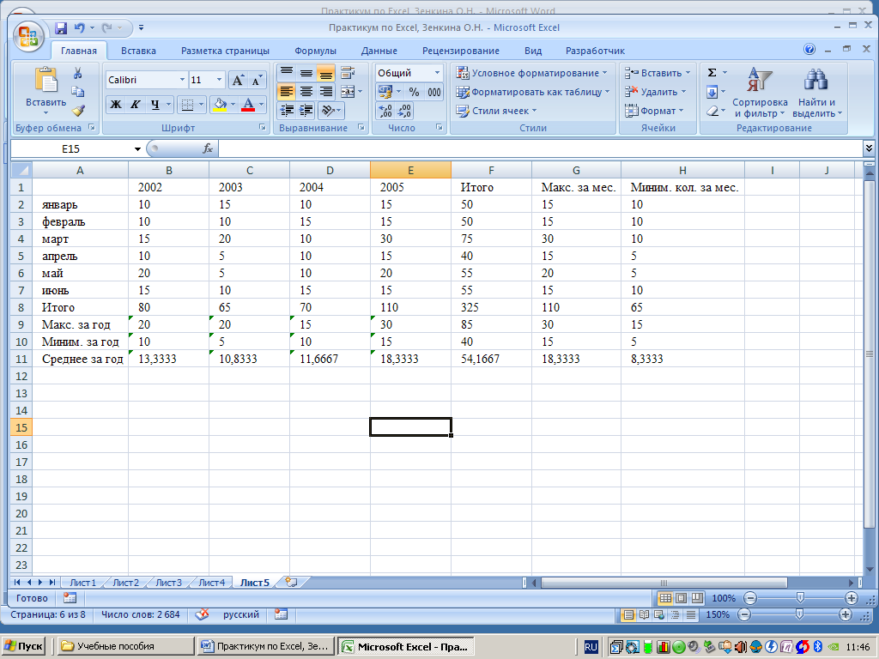Align text to the right
The height and width of the screenshot is (659, 879).
coord(325,92)
